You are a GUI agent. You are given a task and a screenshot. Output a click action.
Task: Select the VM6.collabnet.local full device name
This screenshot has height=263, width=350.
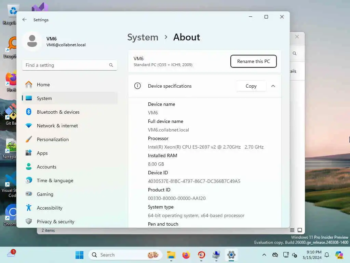pos(168,130)
